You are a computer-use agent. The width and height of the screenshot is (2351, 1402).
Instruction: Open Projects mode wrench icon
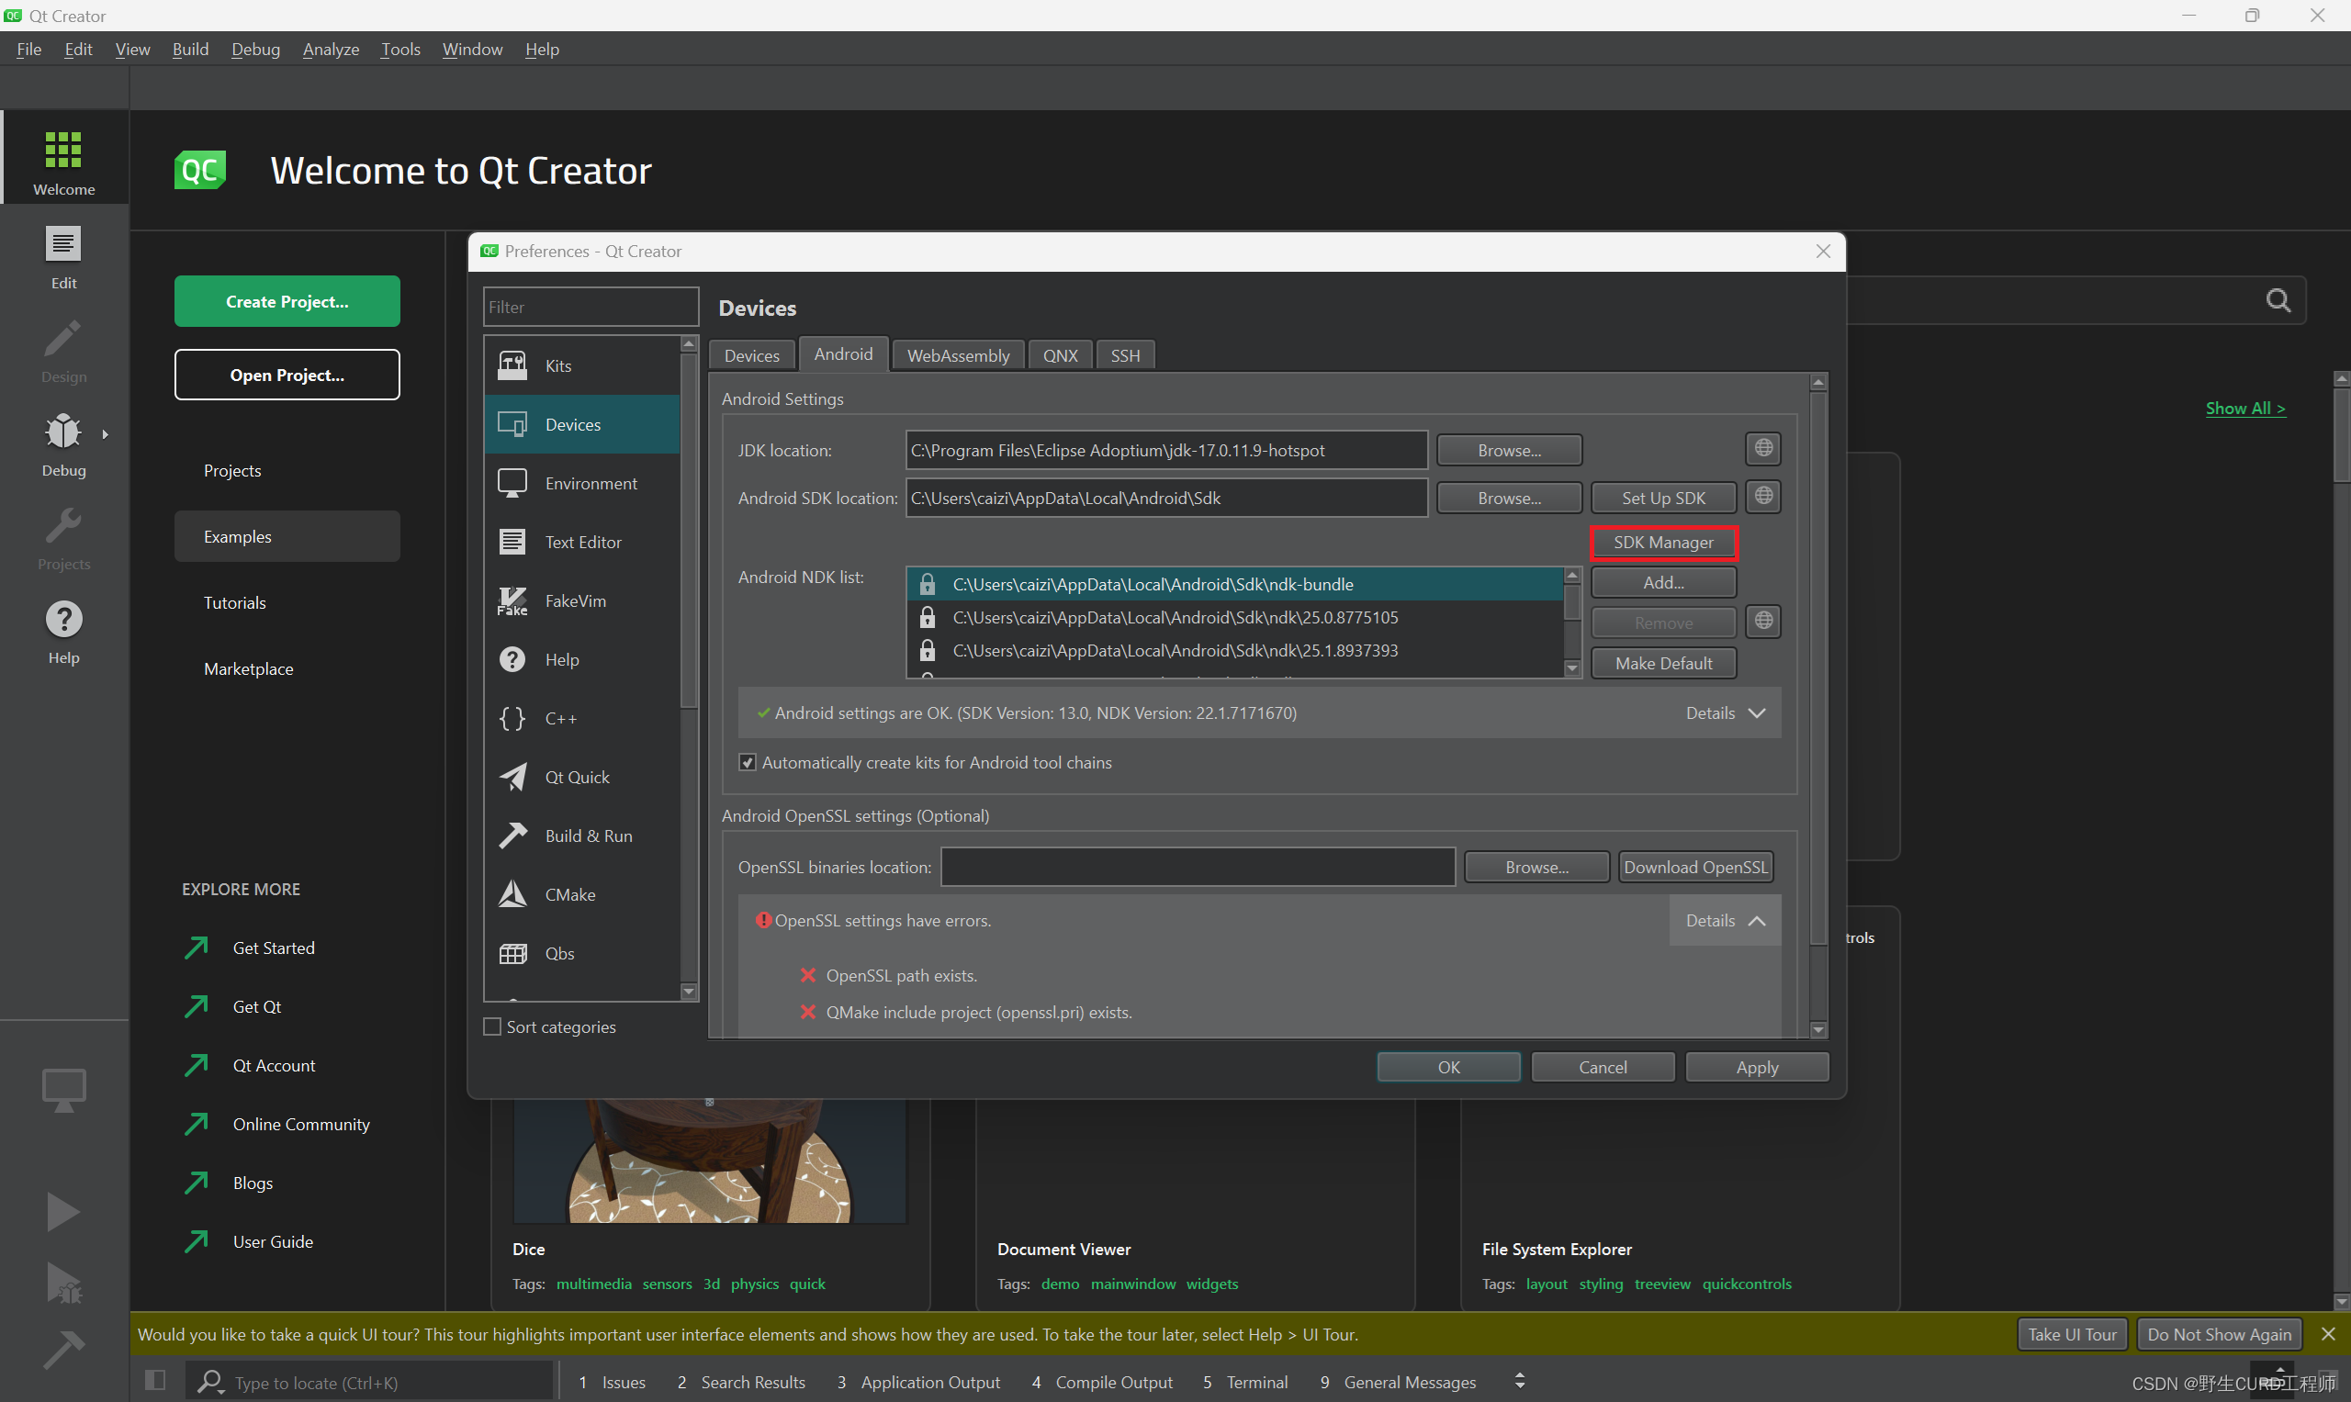(x=64, y=524)
